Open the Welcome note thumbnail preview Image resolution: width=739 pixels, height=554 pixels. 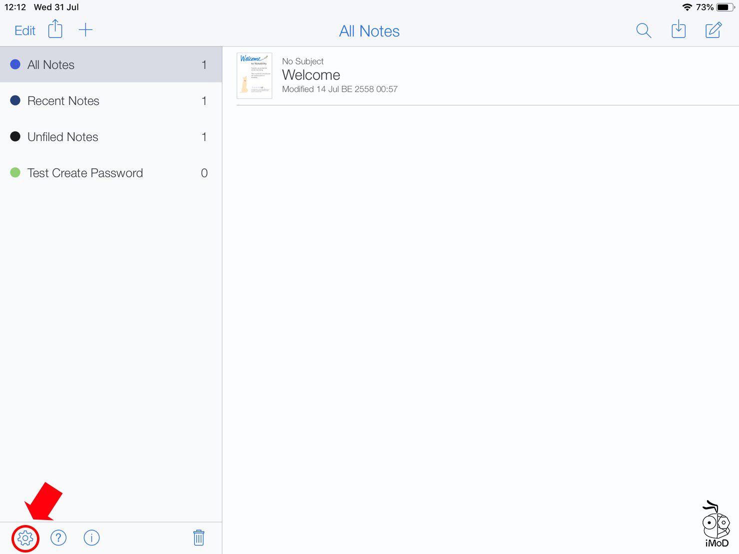pyautogui.click(x=254, y=75)
